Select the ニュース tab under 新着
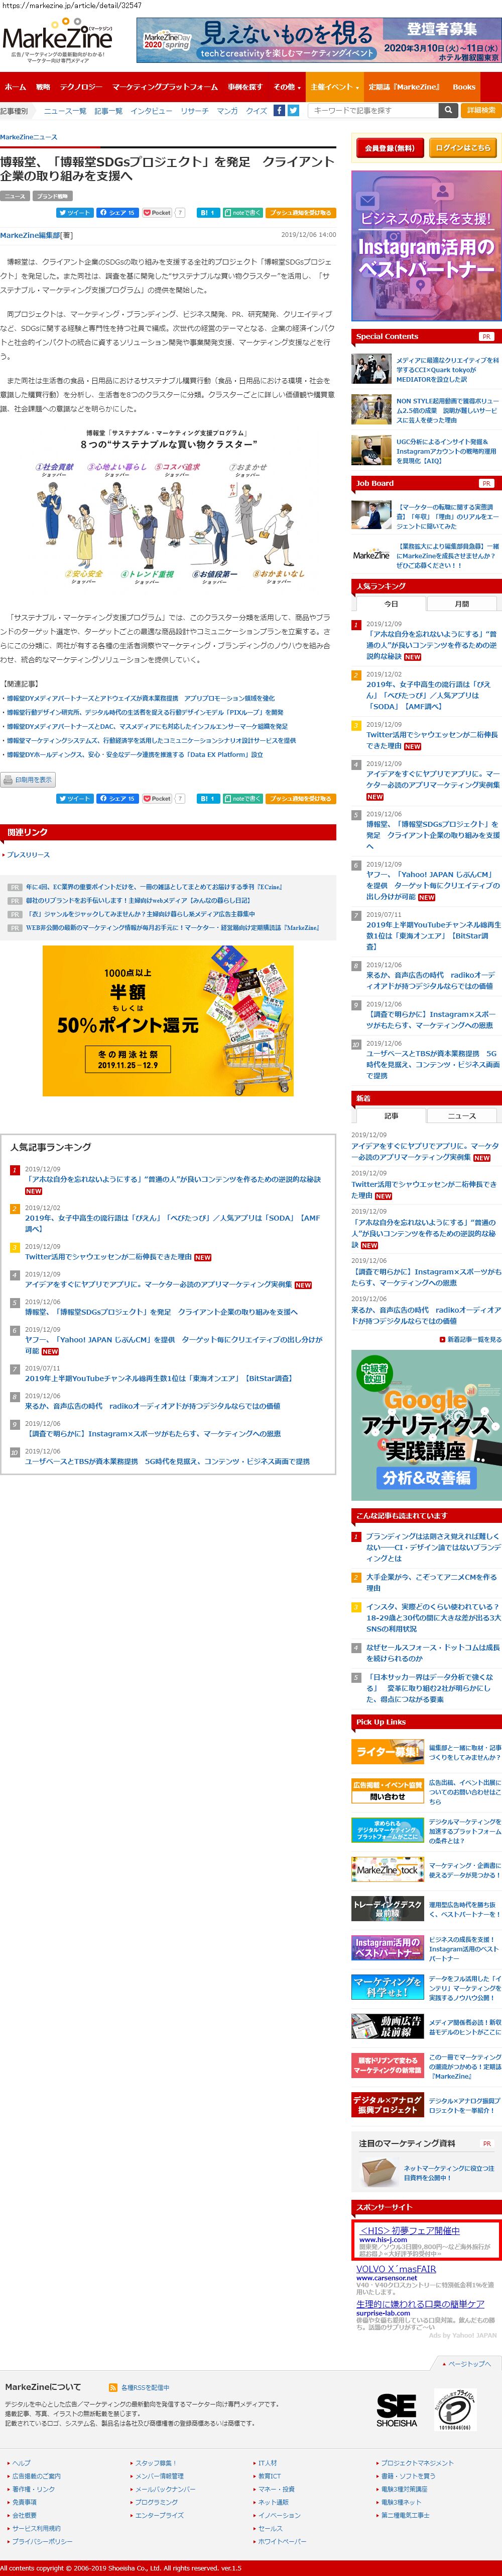502x2576 pixels. click(x=462, y=1116)
